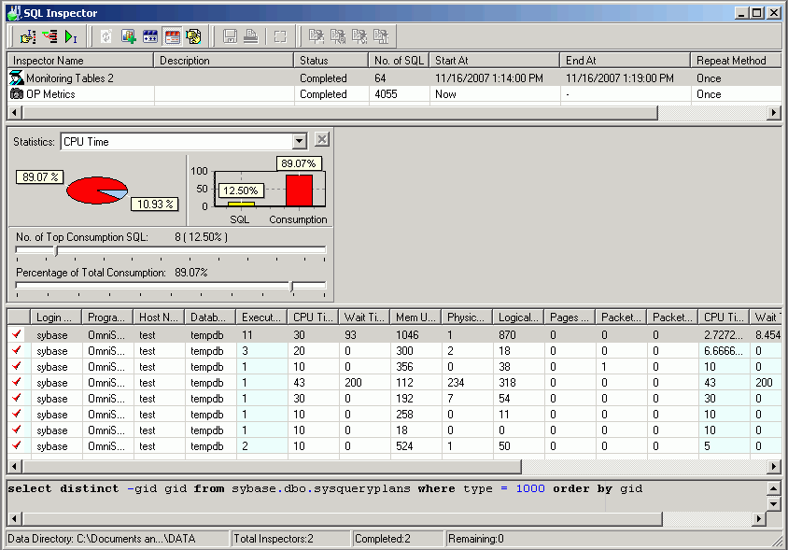Screen dimensions: 788x550
Task: Select the OP Metrics inspector row
Action: point(50,94)
